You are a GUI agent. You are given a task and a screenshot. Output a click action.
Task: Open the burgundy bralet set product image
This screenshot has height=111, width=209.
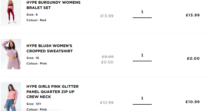click(11, 13)
